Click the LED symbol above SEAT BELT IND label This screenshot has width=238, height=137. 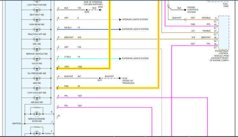[37, 10]
